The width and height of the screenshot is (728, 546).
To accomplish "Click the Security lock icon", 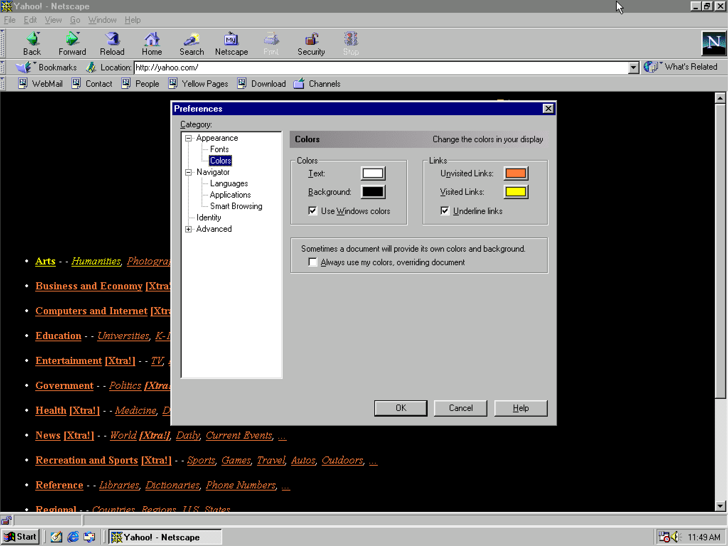I will (311, 43).
